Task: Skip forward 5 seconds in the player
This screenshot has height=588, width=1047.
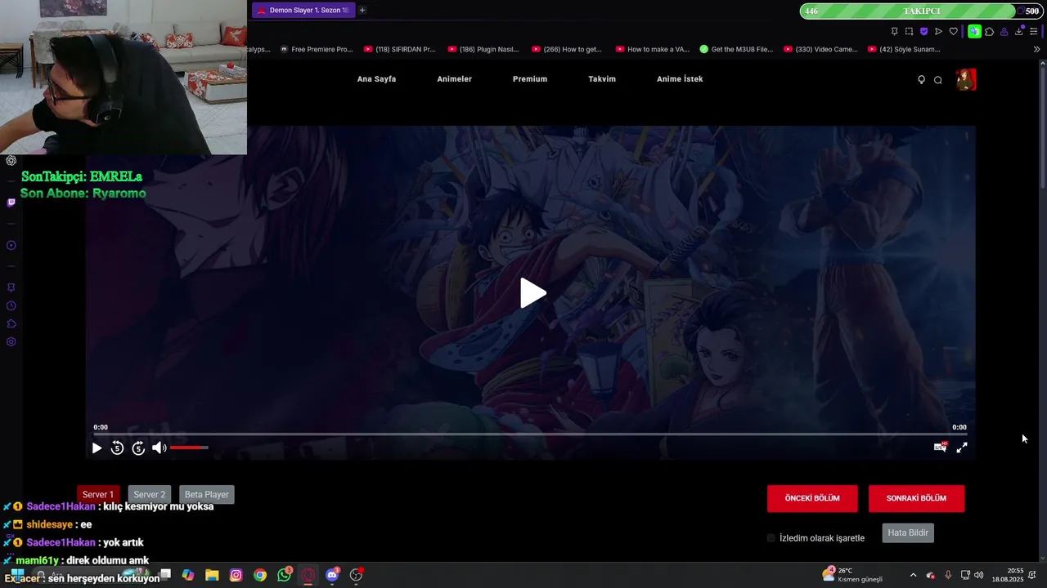Action: click(x=138, y=448)
